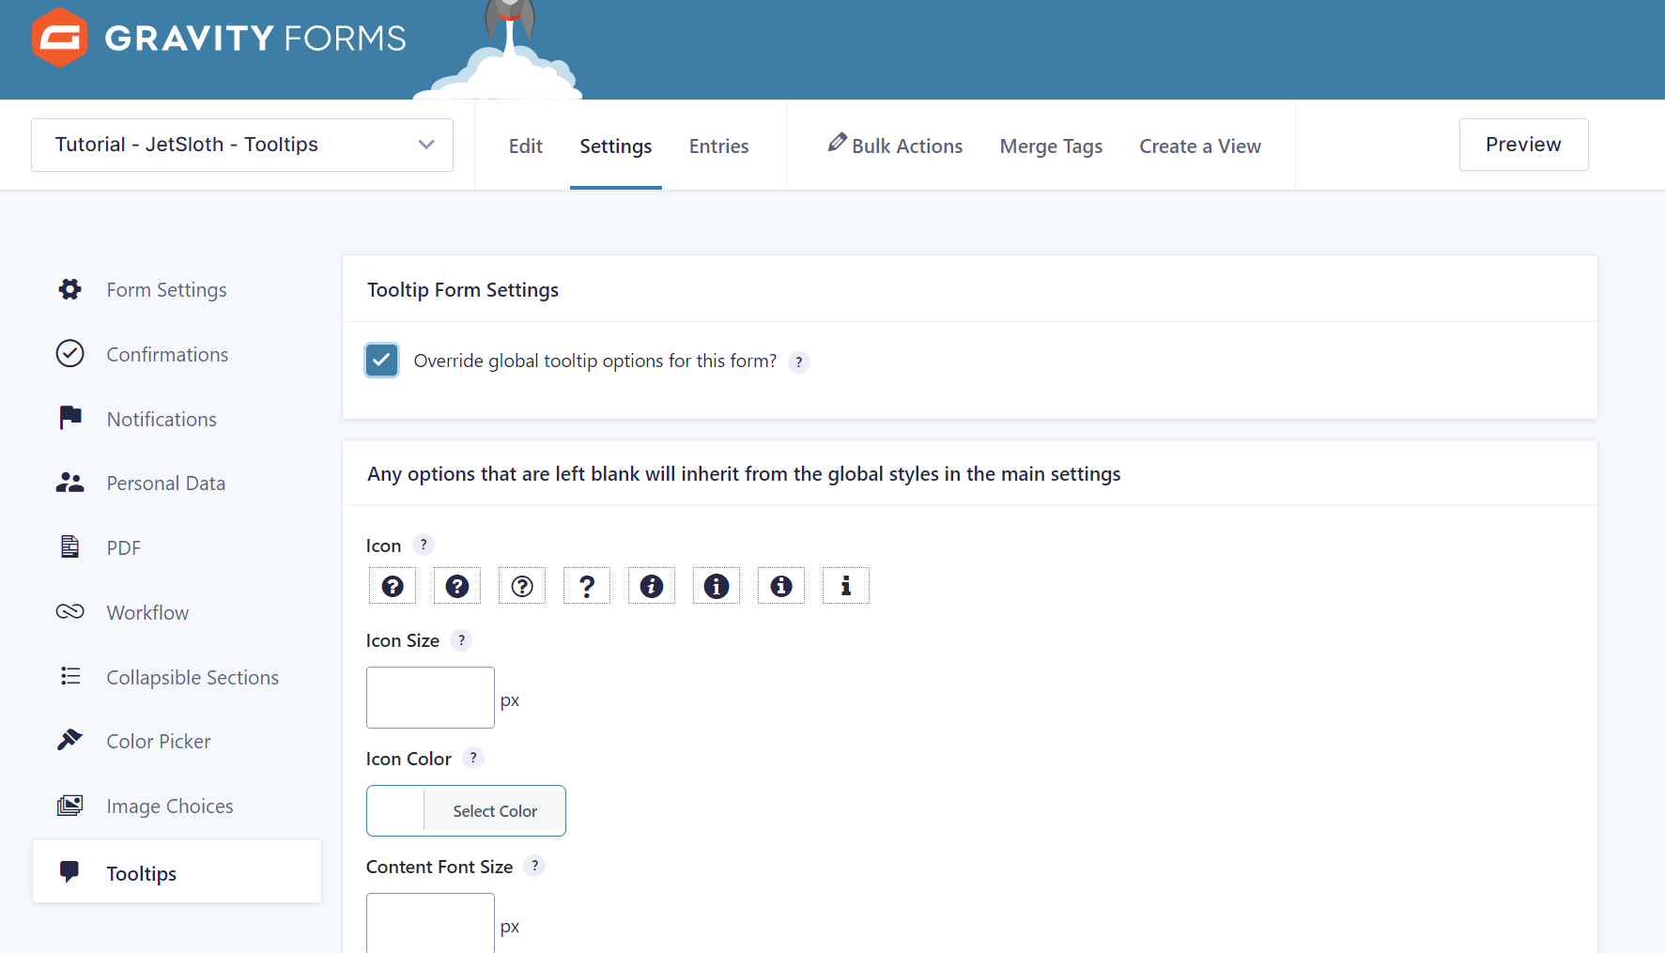The width and height of the screenshot is (1665, 953).
Task: Choose the solid circle question mark tooltip icon
Action: click(392, 585)
